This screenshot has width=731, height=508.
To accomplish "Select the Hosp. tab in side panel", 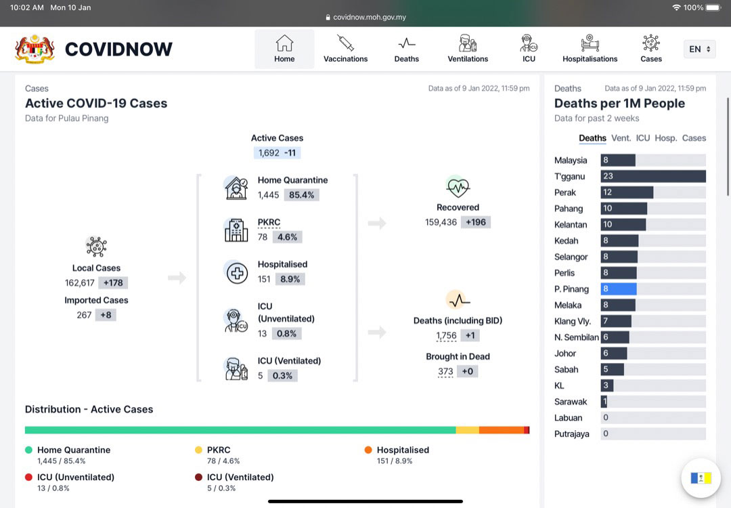I will [x=666, y=138].
